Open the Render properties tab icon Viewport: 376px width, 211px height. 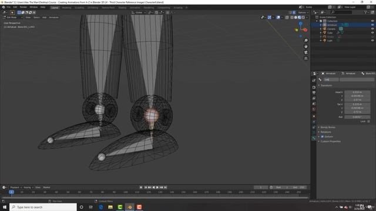coord(314,87)
